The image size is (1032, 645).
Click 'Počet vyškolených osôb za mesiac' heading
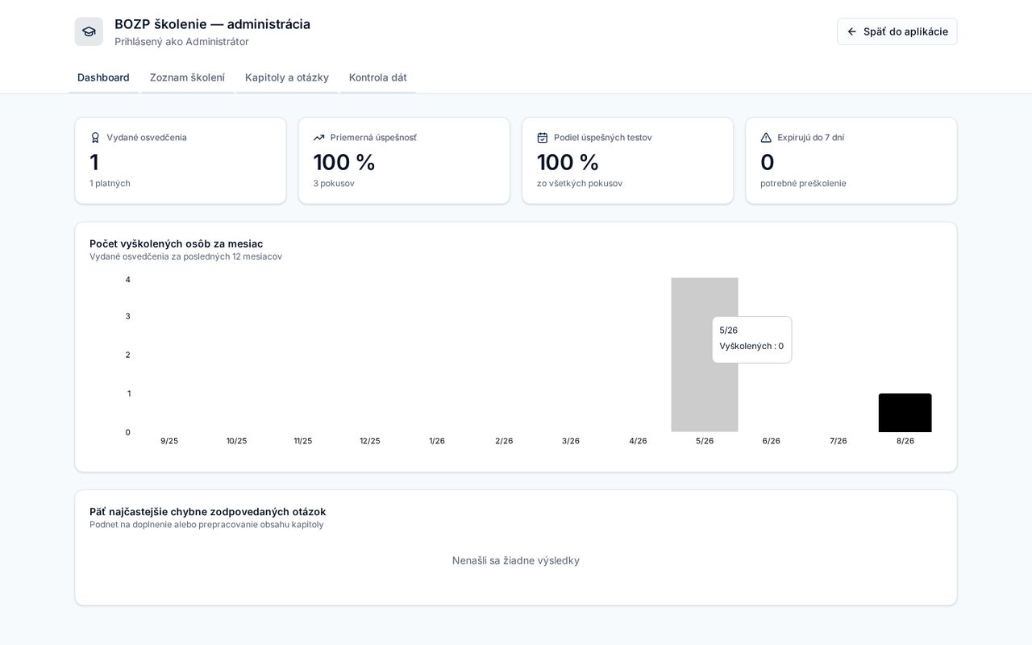click(x=176, y=243)
